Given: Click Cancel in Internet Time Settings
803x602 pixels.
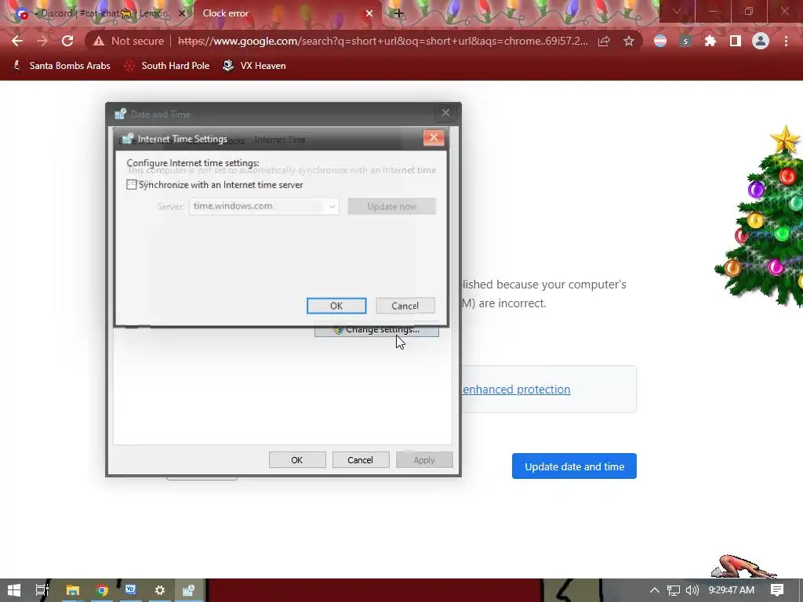Looking at the screenshot, I should point(405,306).
